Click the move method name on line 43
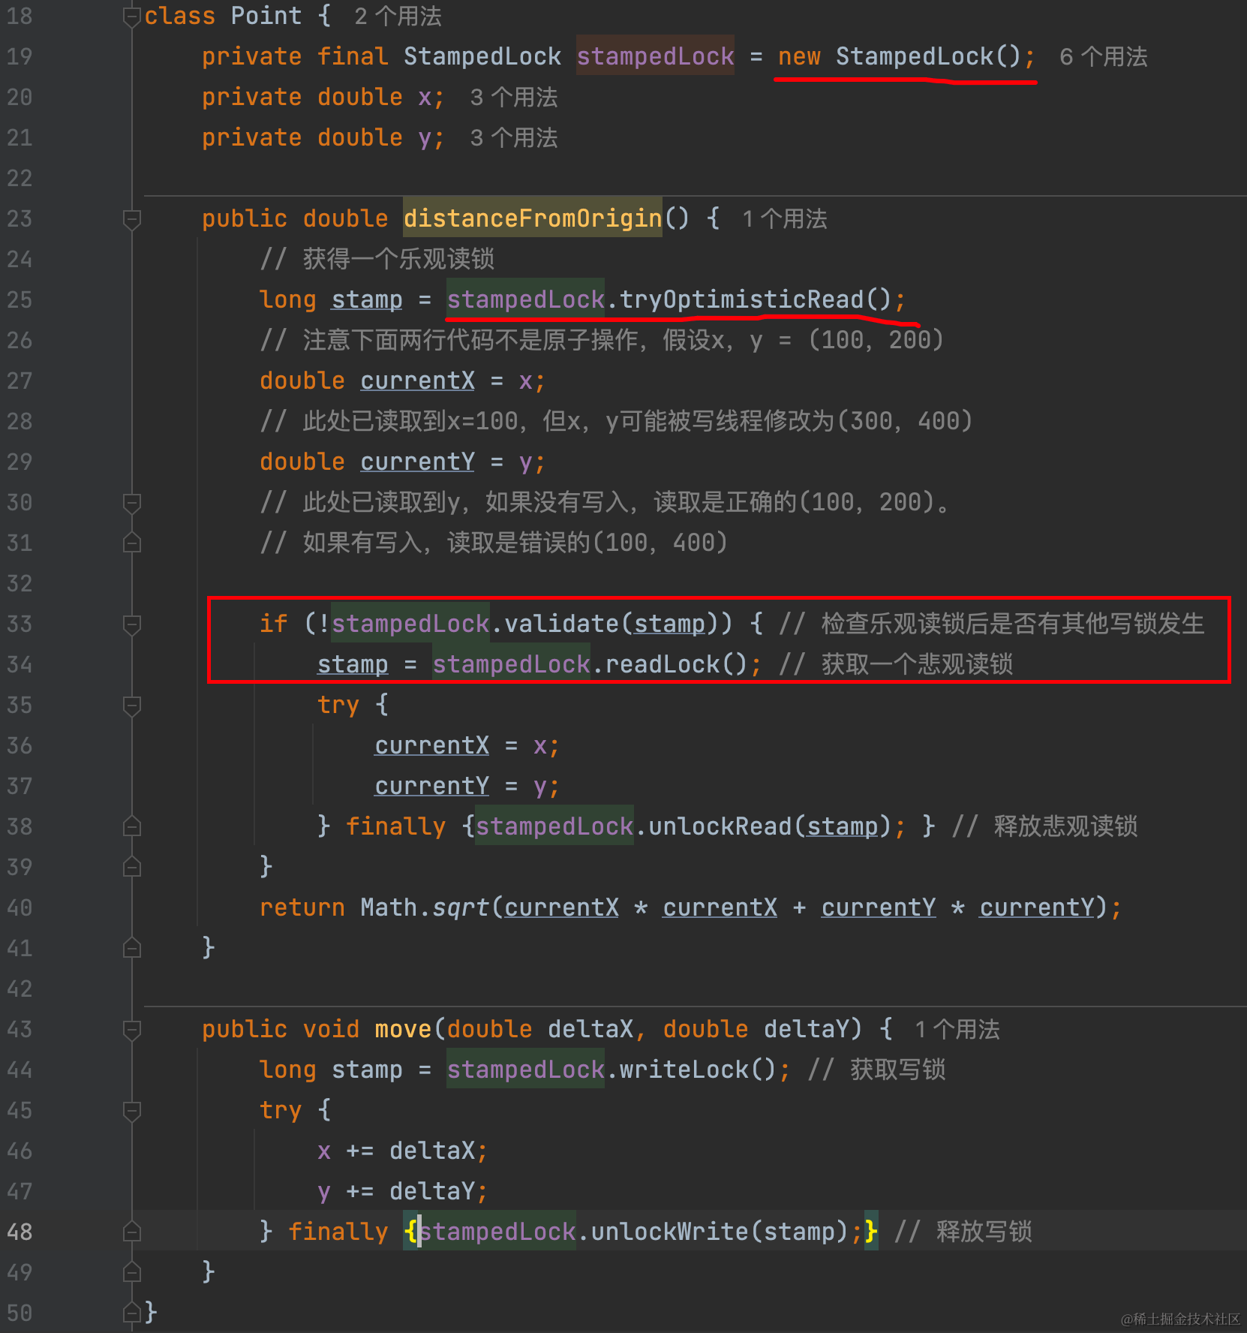The image size is (1247, 1333). (x=403, y=1029)
